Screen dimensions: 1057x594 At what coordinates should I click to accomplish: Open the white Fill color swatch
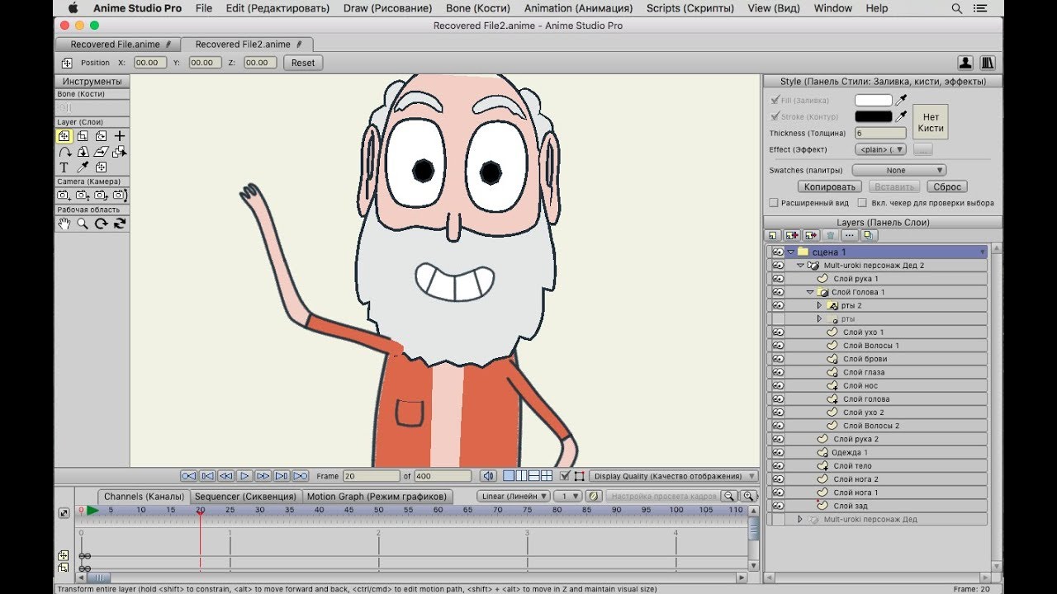coord(873,101)
